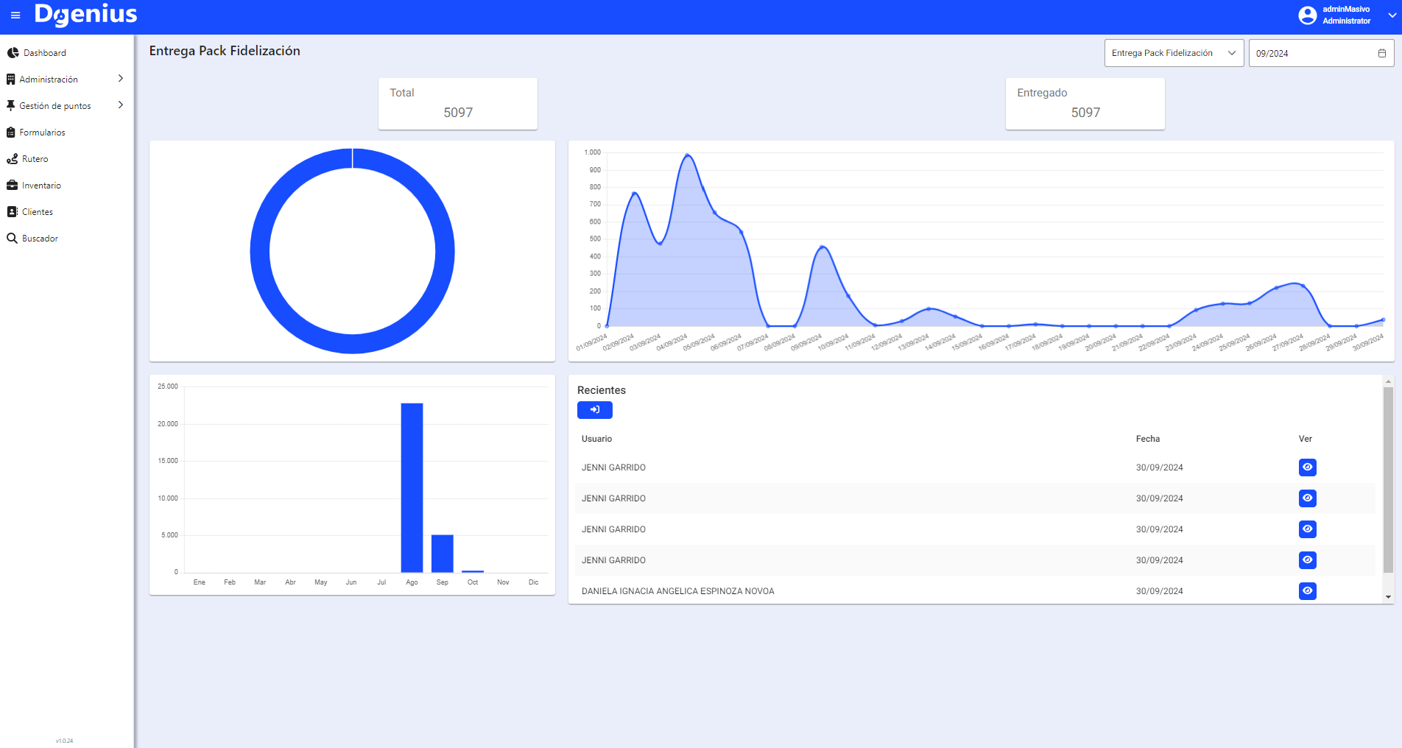Click the Inventario briefcase icon

pyautogui.click(x=12, y=186)
